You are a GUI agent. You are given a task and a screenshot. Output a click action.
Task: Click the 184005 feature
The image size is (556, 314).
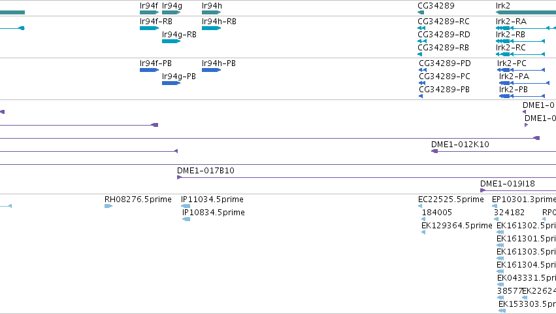[423, 219]
